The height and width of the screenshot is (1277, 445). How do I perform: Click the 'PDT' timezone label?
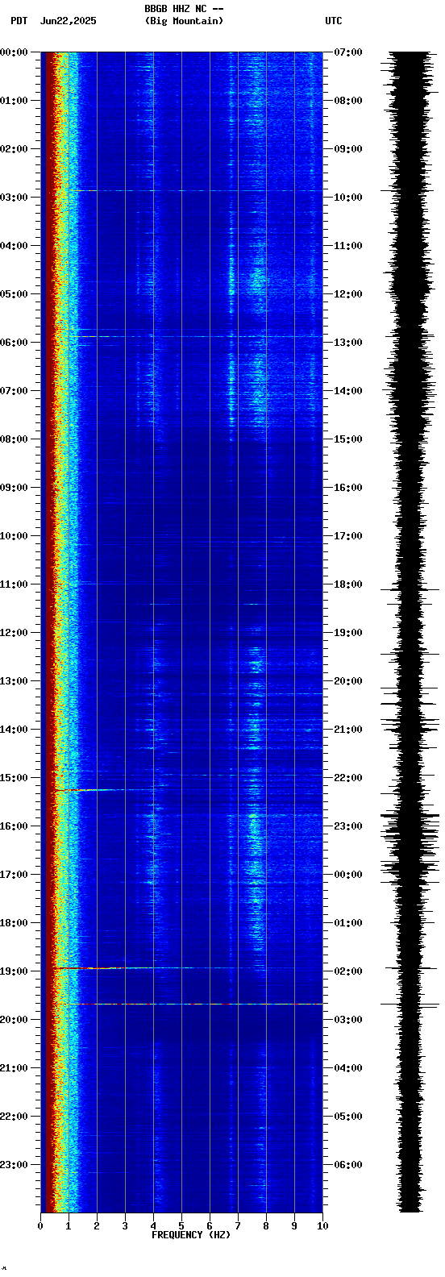coord(19,21)
